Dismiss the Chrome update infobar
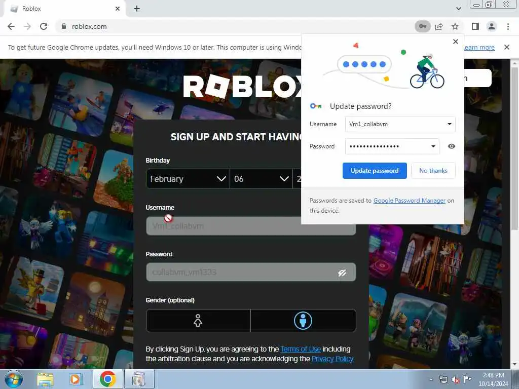The height and width of the screenshot is (389, 519). pyautogui.click(x=507, y=47)
